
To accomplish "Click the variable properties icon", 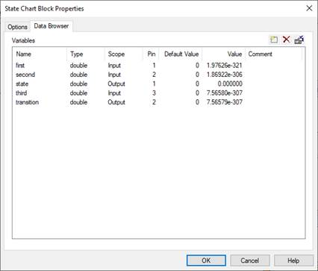I will tap(299, 40).
